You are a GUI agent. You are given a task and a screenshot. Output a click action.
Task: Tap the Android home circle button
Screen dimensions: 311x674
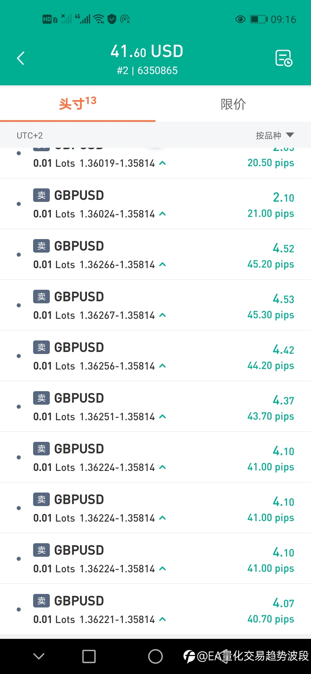tap(155, 656)
